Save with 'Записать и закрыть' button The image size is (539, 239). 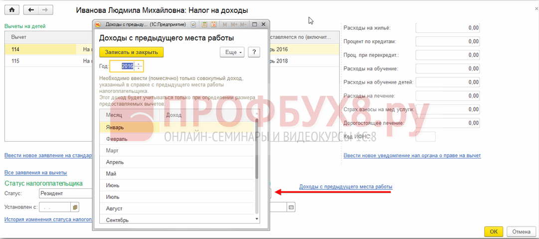pyautogui.click(x=131, y=52)
